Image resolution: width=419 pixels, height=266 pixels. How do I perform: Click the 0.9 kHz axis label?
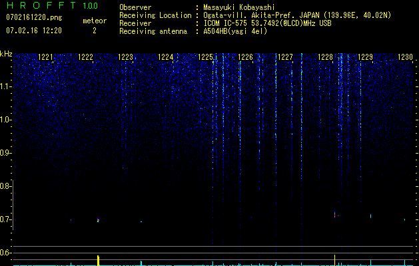(x=5, y=153)
